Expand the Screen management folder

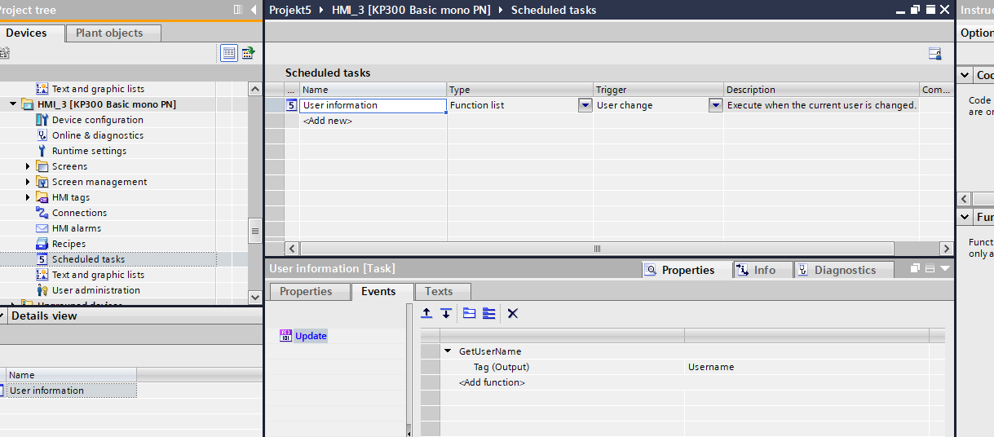28,182
